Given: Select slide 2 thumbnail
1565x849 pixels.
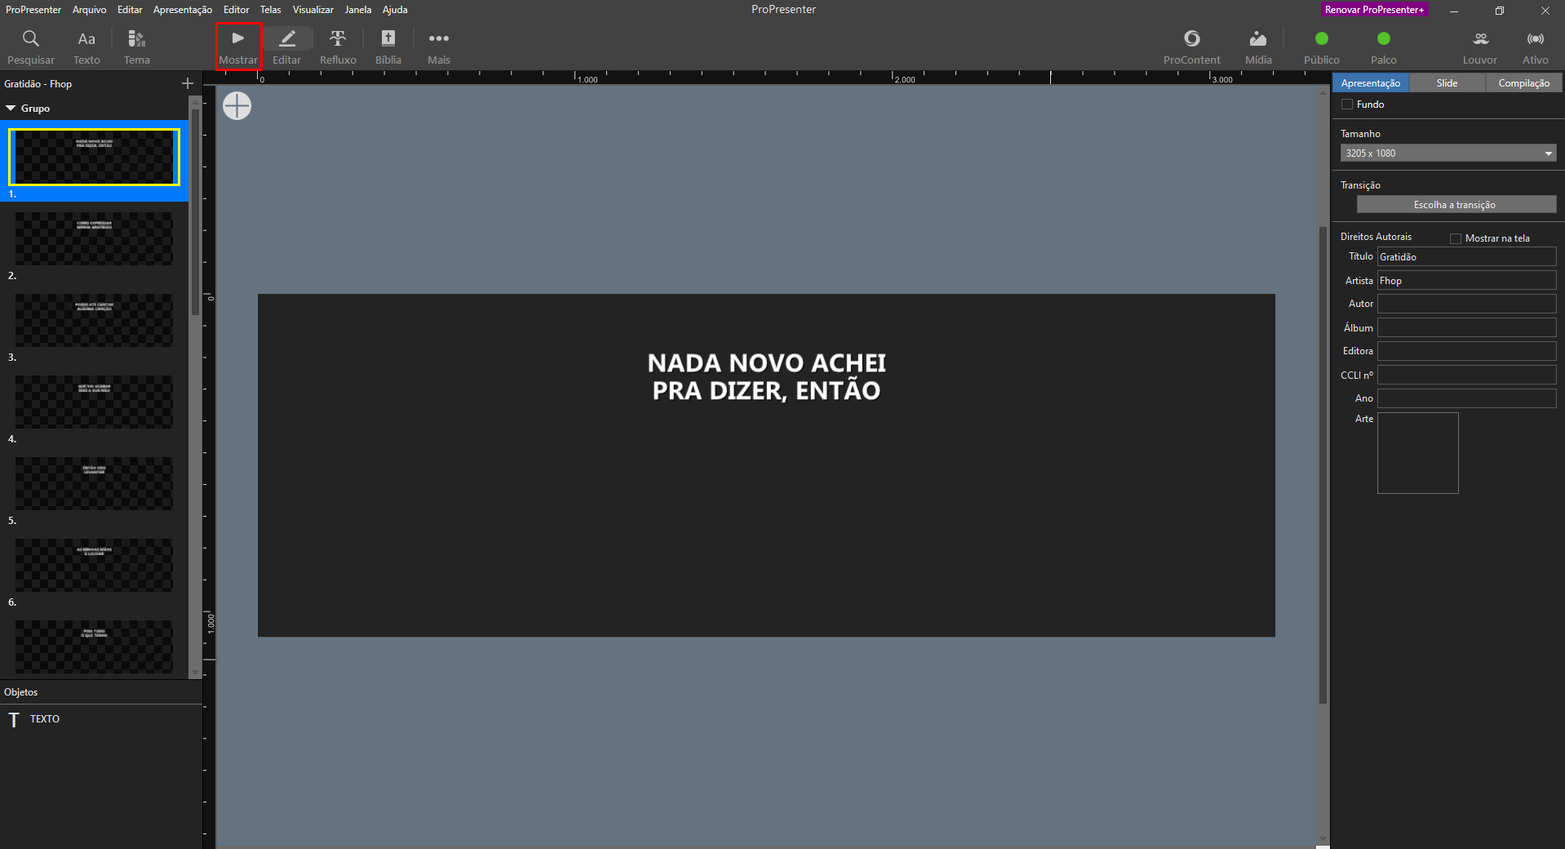Looking at the screenshot, I should [94, 238].
